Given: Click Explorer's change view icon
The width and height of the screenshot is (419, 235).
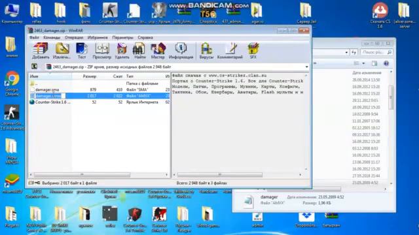Looking at the screenshot, I should pos(356,63).
